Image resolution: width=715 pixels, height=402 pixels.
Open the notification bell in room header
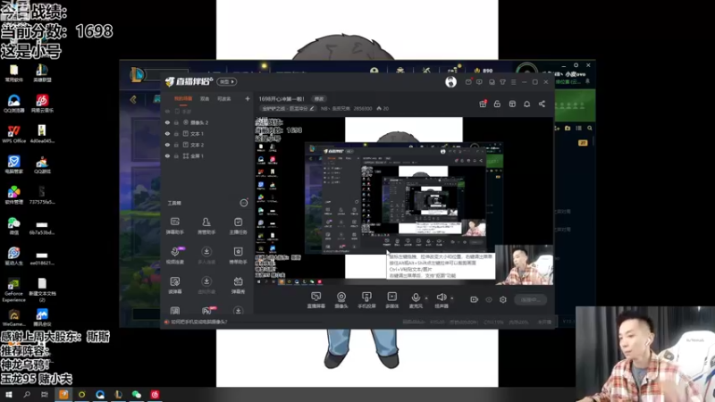click(526, 104)
